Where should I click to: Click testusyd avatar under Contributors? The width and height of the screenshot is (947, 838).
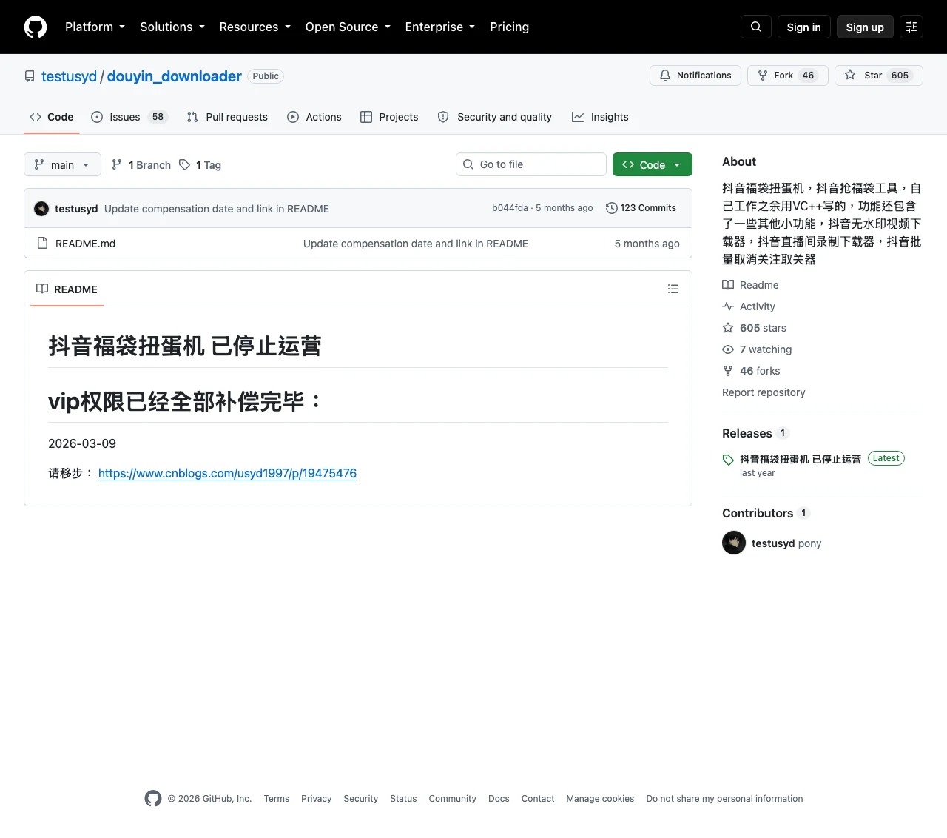734,543
